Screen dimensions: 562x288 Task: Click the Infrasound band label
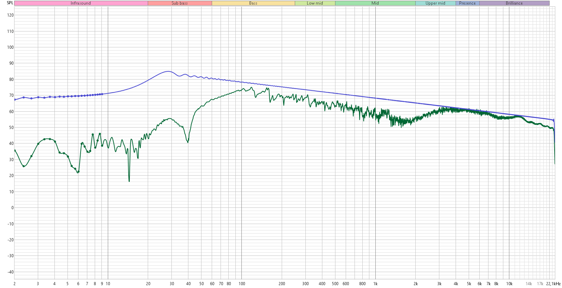(81, 3)
